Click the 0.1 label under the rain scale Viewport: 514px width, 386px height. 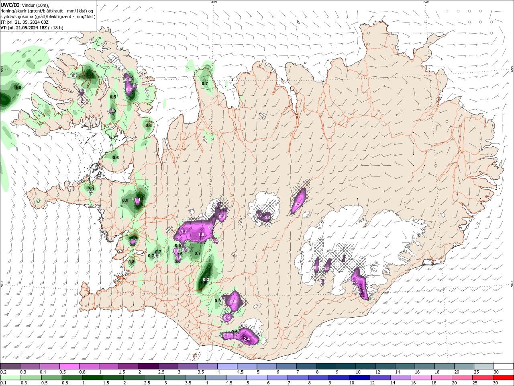(3, 383)
